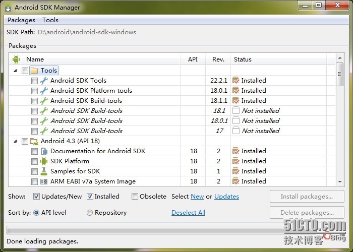The width and height of the screenshot is (353, 252).
Task: Open the Packages menu
Action: coord(21,20)
